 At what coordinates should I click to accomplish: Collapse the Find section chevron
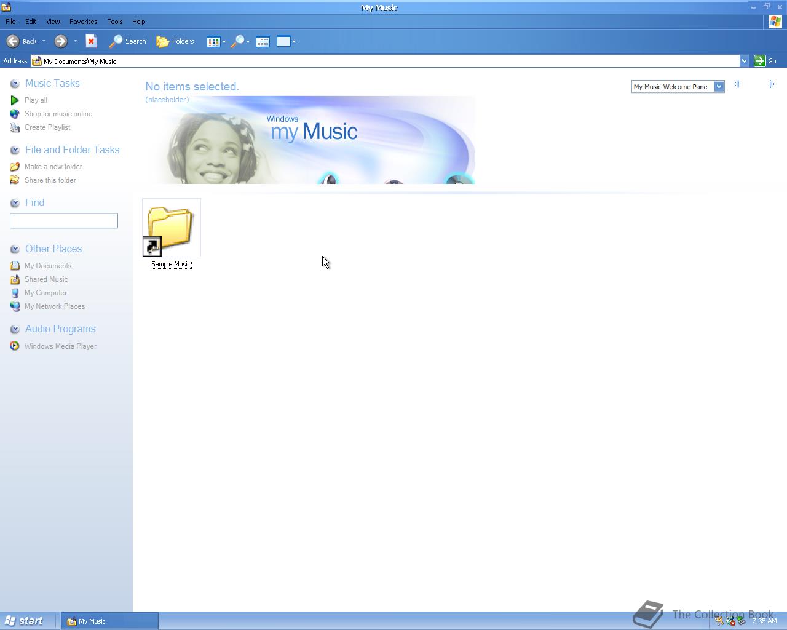tap(15, 203)
